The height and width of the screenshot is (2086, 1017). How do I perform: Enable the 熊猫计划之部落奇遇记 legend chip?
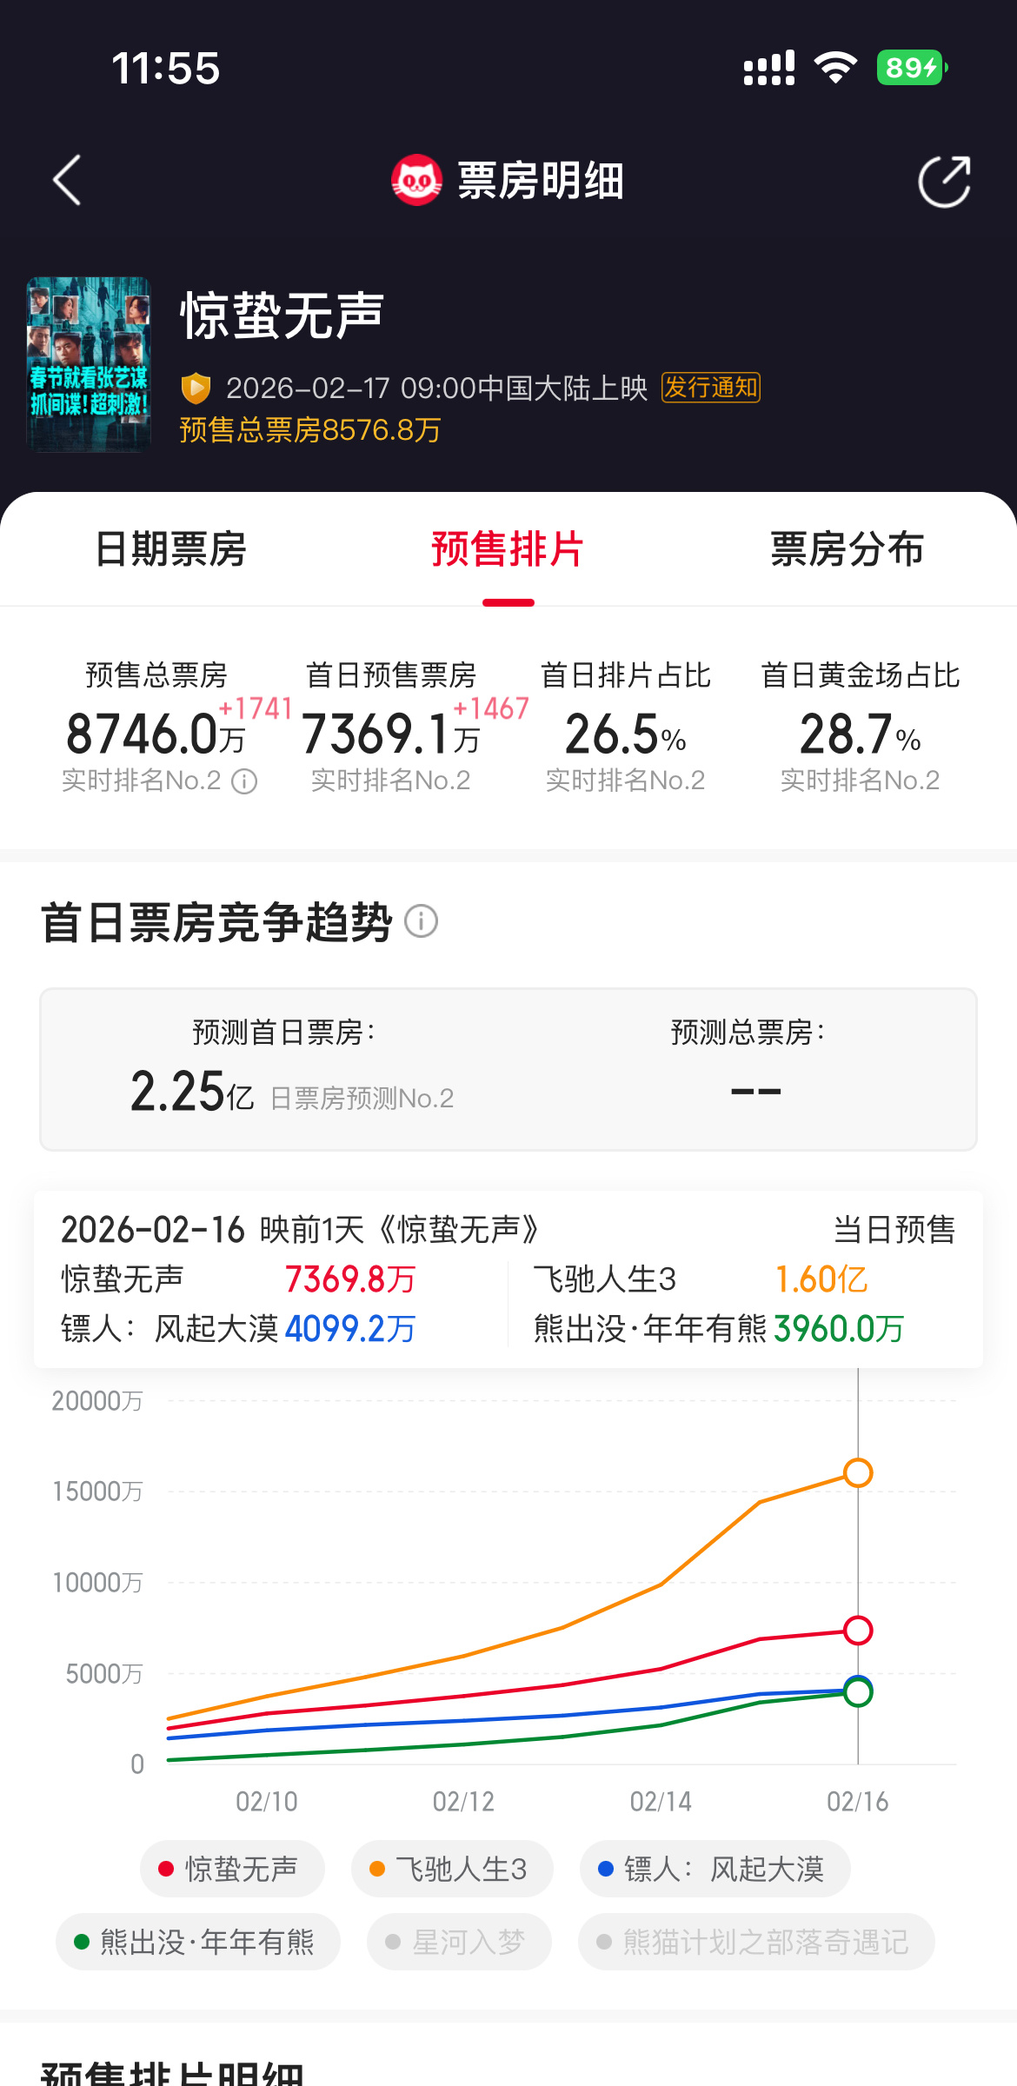point(756,1942)
